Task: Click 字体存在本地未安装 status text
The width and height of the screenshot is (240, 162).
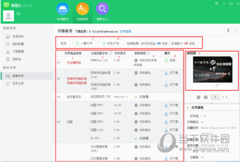Action: (145, 62)
